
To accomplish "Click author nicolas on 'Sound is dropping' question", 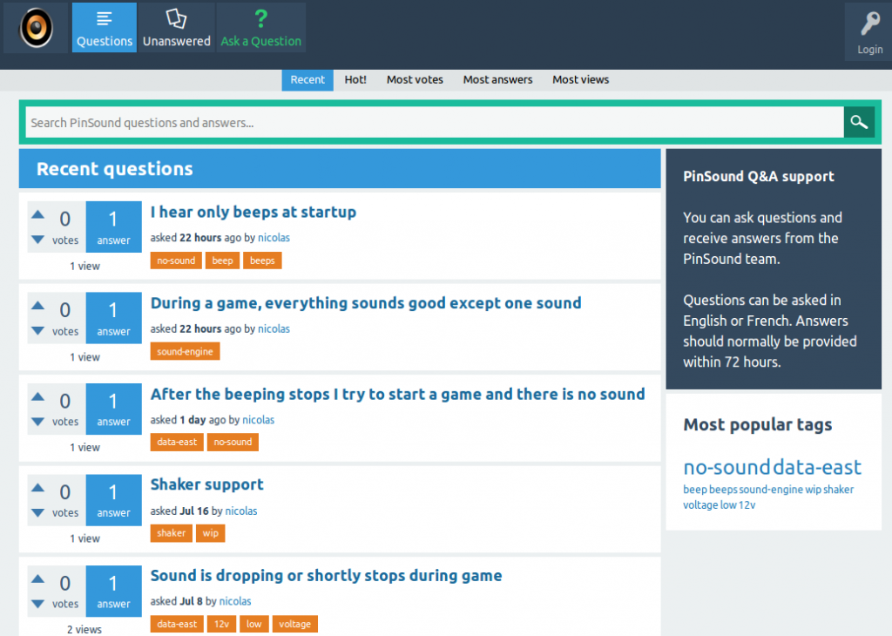I will click(235, 601).
